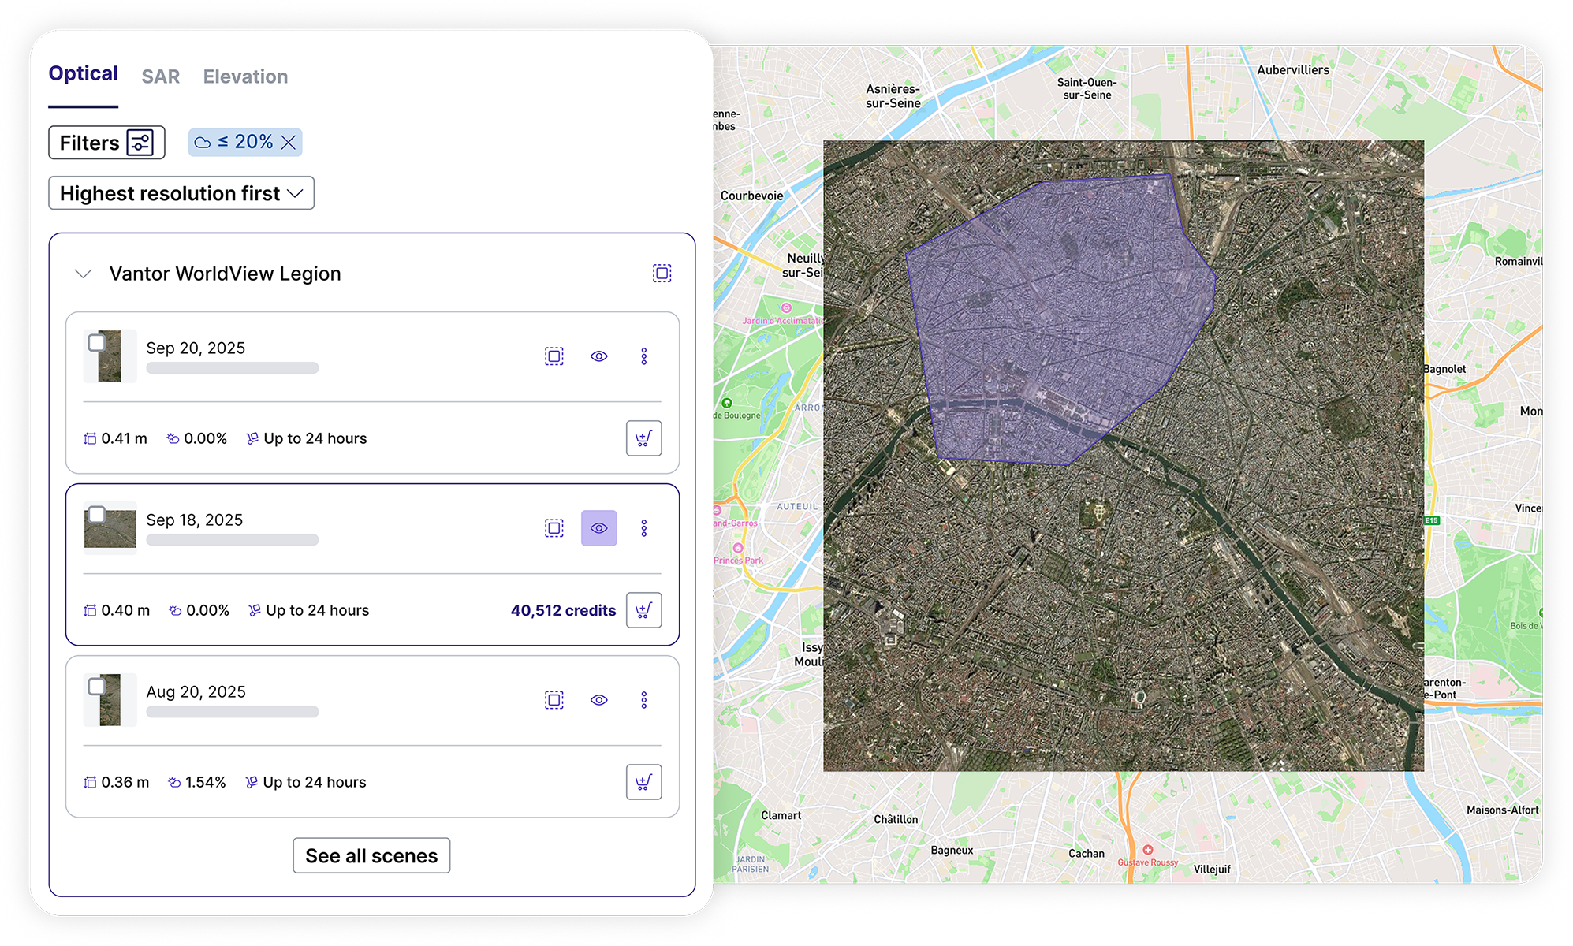This screenshot has width=1573, height=946.
Task: Select the Sep 18, 2025 scene checkbox
Action: (x=97, y=515)
